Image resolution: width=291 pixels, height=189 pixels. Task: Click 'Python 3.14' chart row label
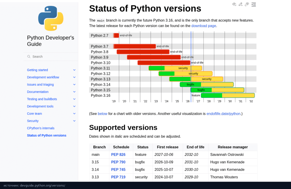pos(101,85)
